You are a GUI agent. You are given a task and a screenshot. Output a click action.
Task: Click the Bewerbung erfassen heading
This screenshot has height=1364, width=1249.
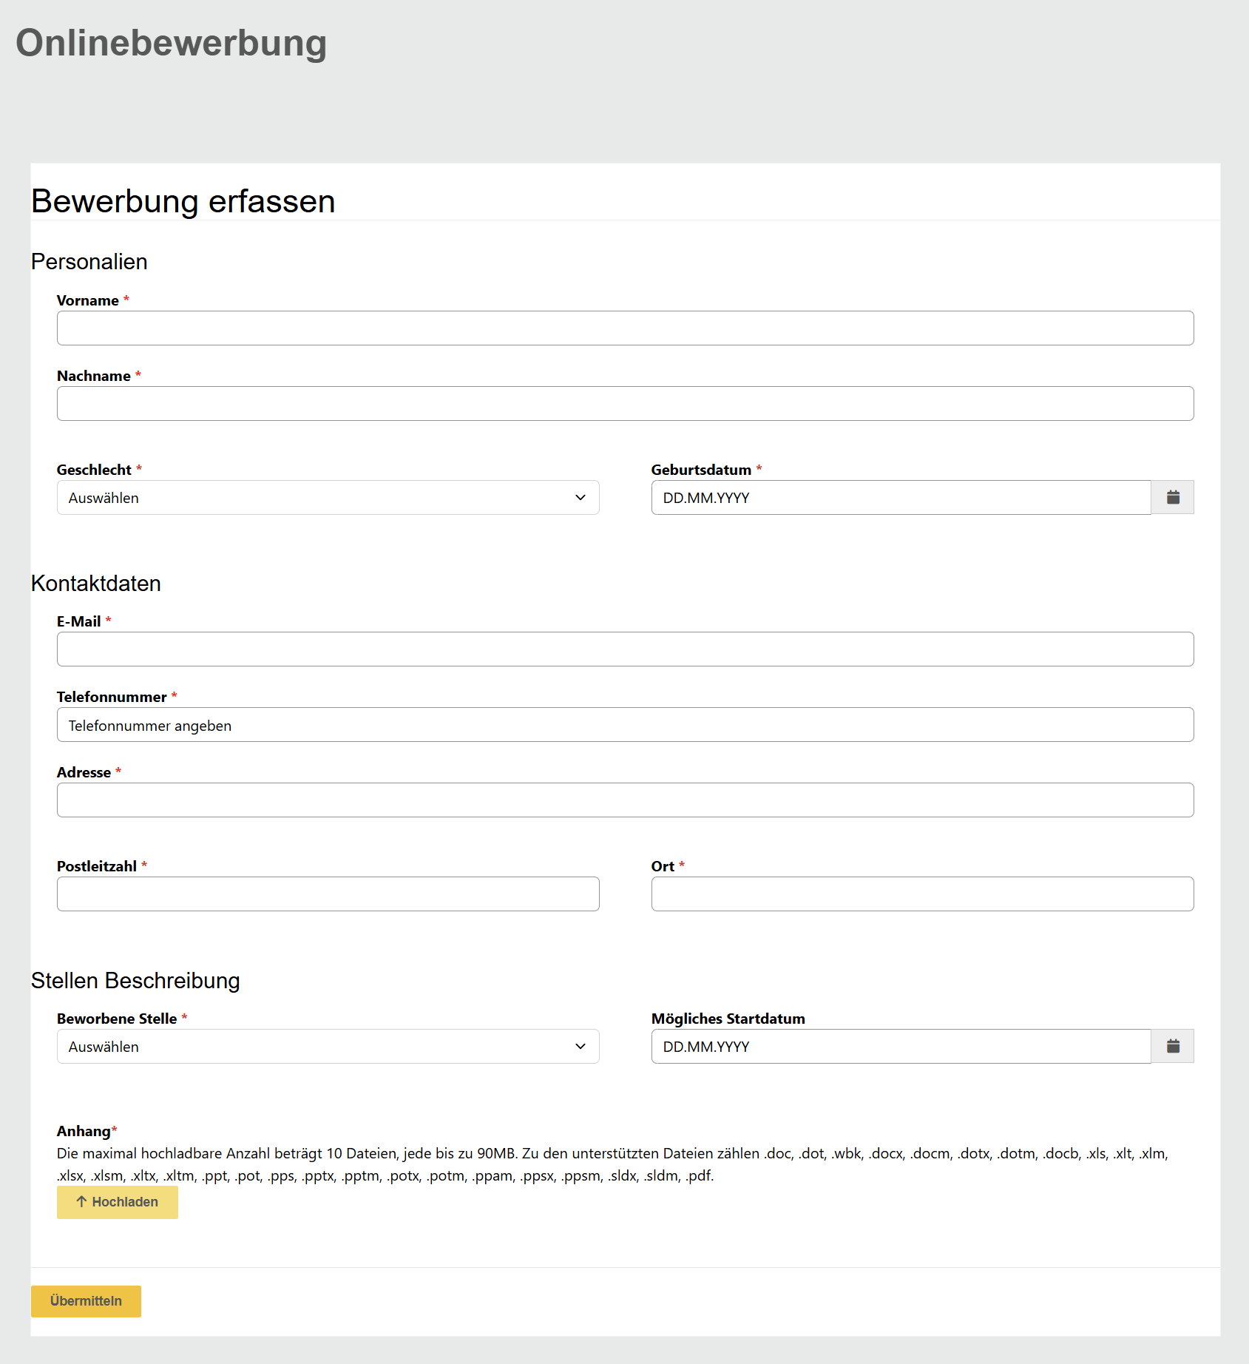183,201
